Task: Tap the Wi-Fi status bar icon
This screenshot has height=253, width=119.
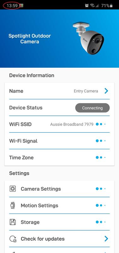Action: (x=92, y=6)
